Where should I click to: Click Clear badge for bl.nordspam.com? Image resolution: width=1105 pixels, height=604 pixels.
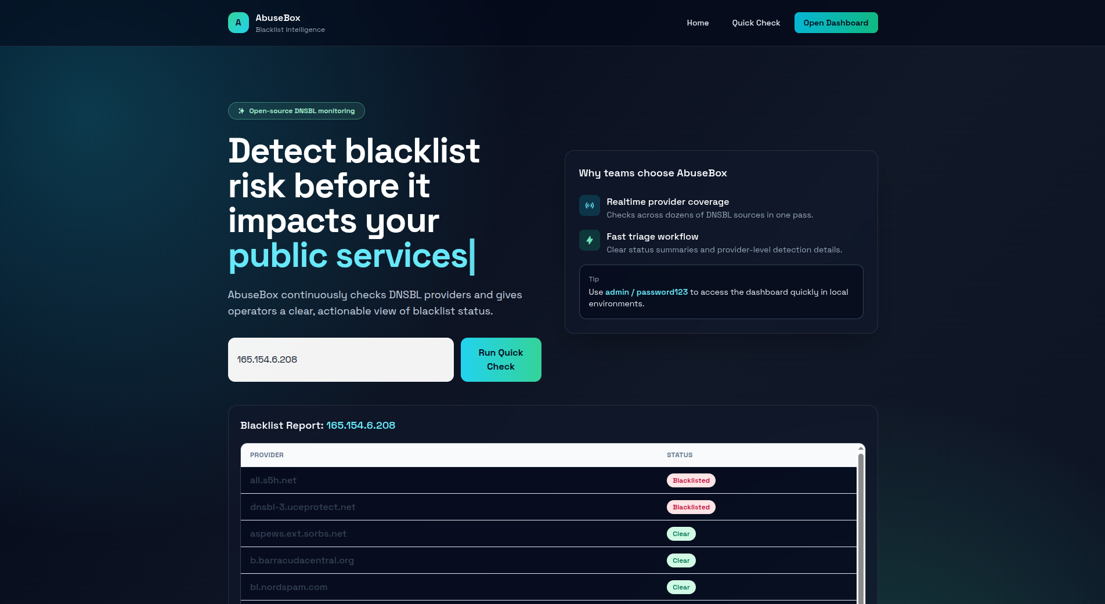(681, 587)
